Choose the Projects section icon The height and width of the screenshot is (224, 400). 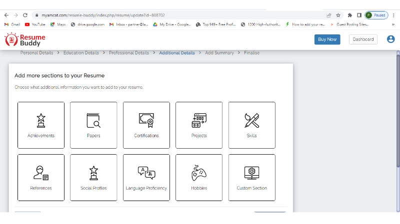(199, 120)
